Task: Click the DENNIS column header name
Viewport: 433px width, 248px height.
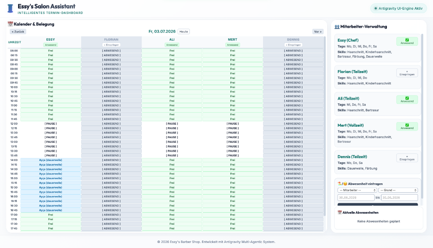Action: pyautogui.click(x=293, y=39)
